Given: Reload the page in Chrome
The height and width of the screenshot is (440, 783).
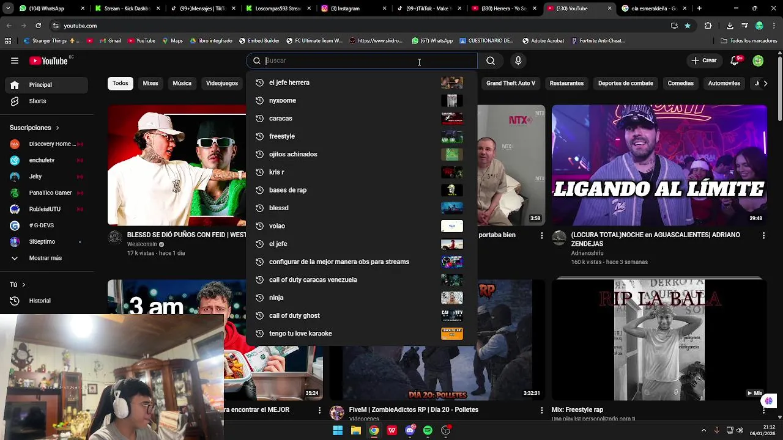Looking at the screenshot, I should tap(38, 26).
